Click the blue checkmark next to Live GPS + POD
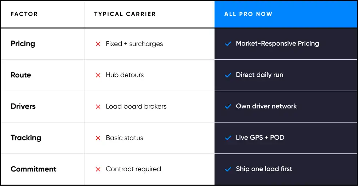 point(228,138)
